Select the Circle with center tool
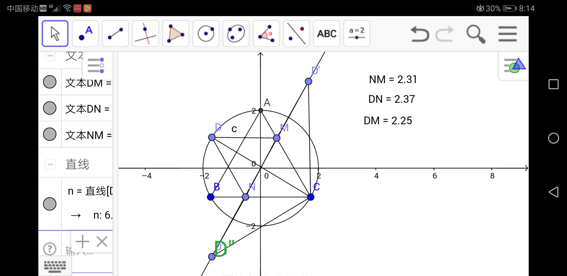Image resolution: width=567 pixels, height=276 pixels. [206, 33]
